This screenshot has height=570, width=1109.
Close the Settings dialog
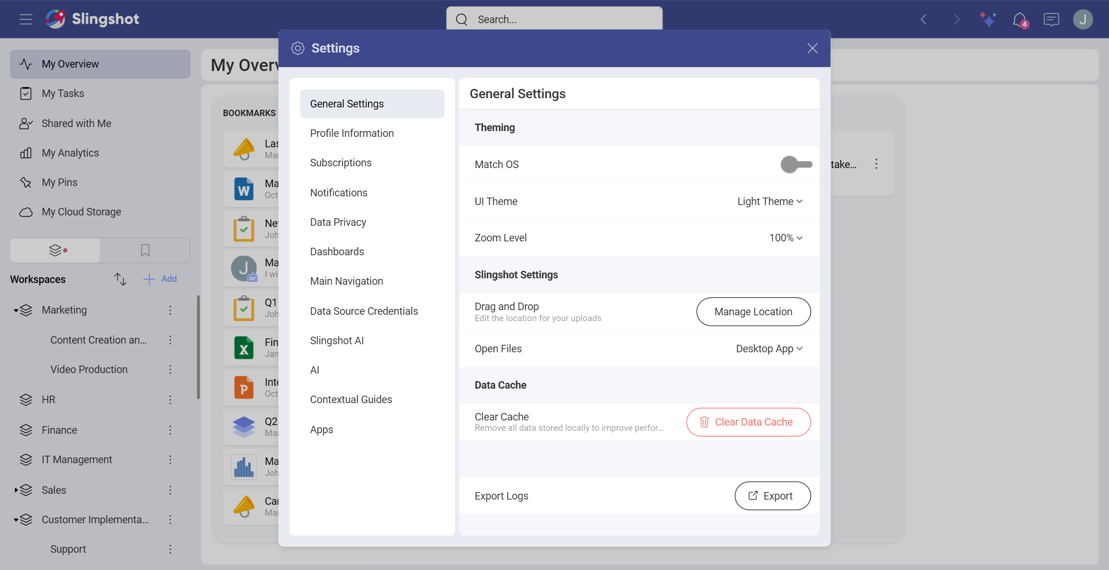click(x=812, y=49)
